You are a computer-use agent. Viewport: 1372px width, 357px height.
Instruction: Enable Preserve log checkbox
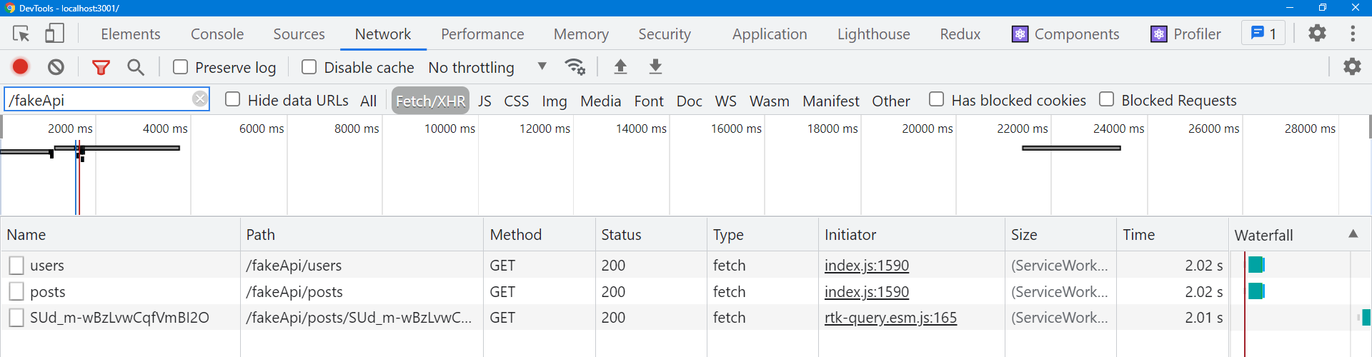180,66
